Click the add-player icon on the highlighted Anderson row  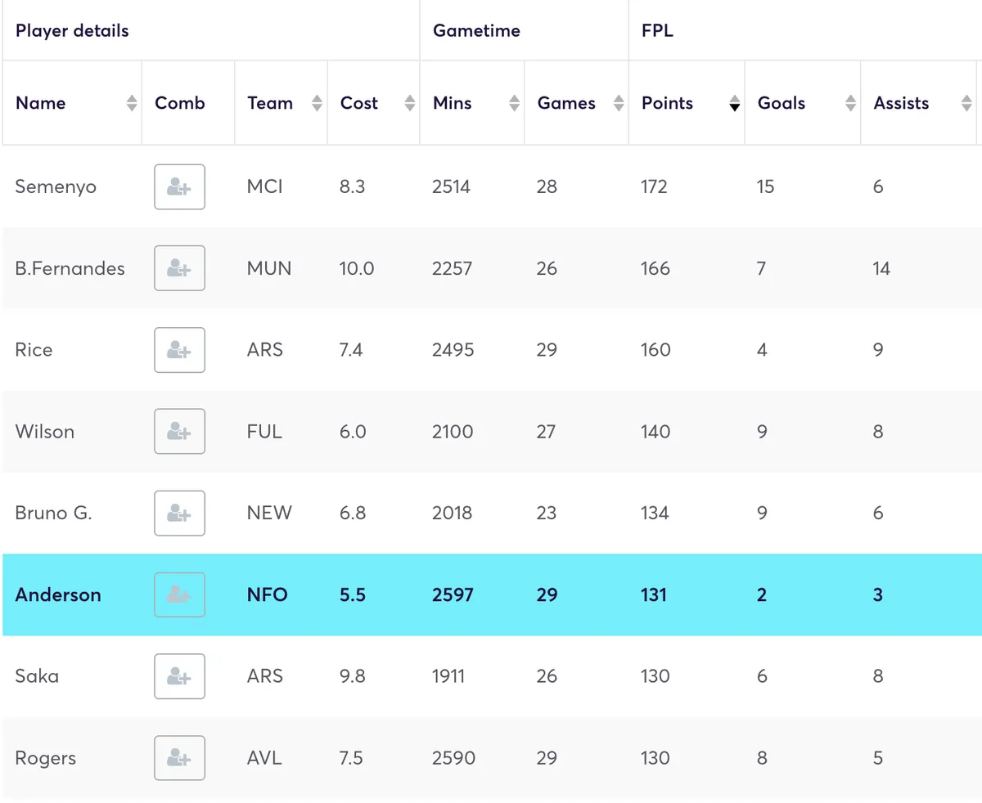pos(179,594)
